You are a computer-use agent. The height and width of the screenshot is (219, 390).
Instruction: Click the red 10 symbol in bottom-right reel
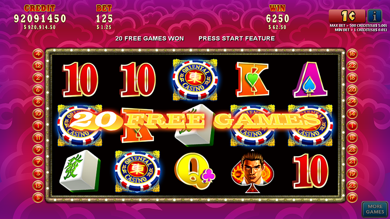point(310,171)
